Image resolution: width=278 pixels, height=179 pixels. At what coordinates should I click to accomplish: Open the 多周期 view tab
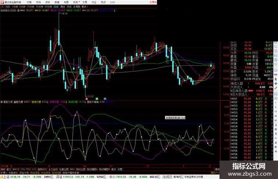[76, 7]
